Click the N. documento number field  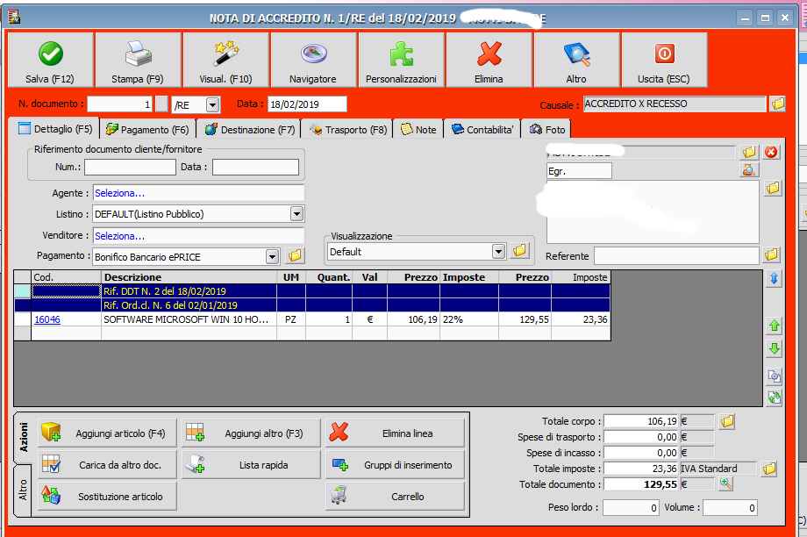tap(120, 104)
